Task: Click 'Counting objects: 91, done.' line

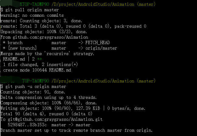Action: [x=33, y=92]
